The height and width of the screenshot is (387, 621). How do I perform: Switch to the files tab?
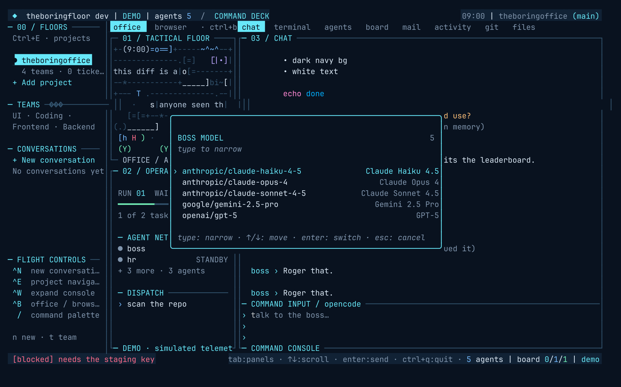click(x=524, y=27)
